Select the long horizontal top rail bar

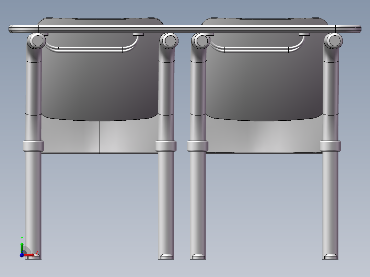point(185,28)
